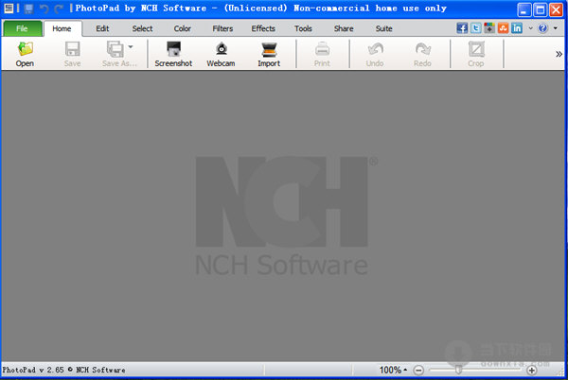568x380 pixels.
Task: Click the PhotoPad v 2.65 status text
Action: click(x=63, y=370)
